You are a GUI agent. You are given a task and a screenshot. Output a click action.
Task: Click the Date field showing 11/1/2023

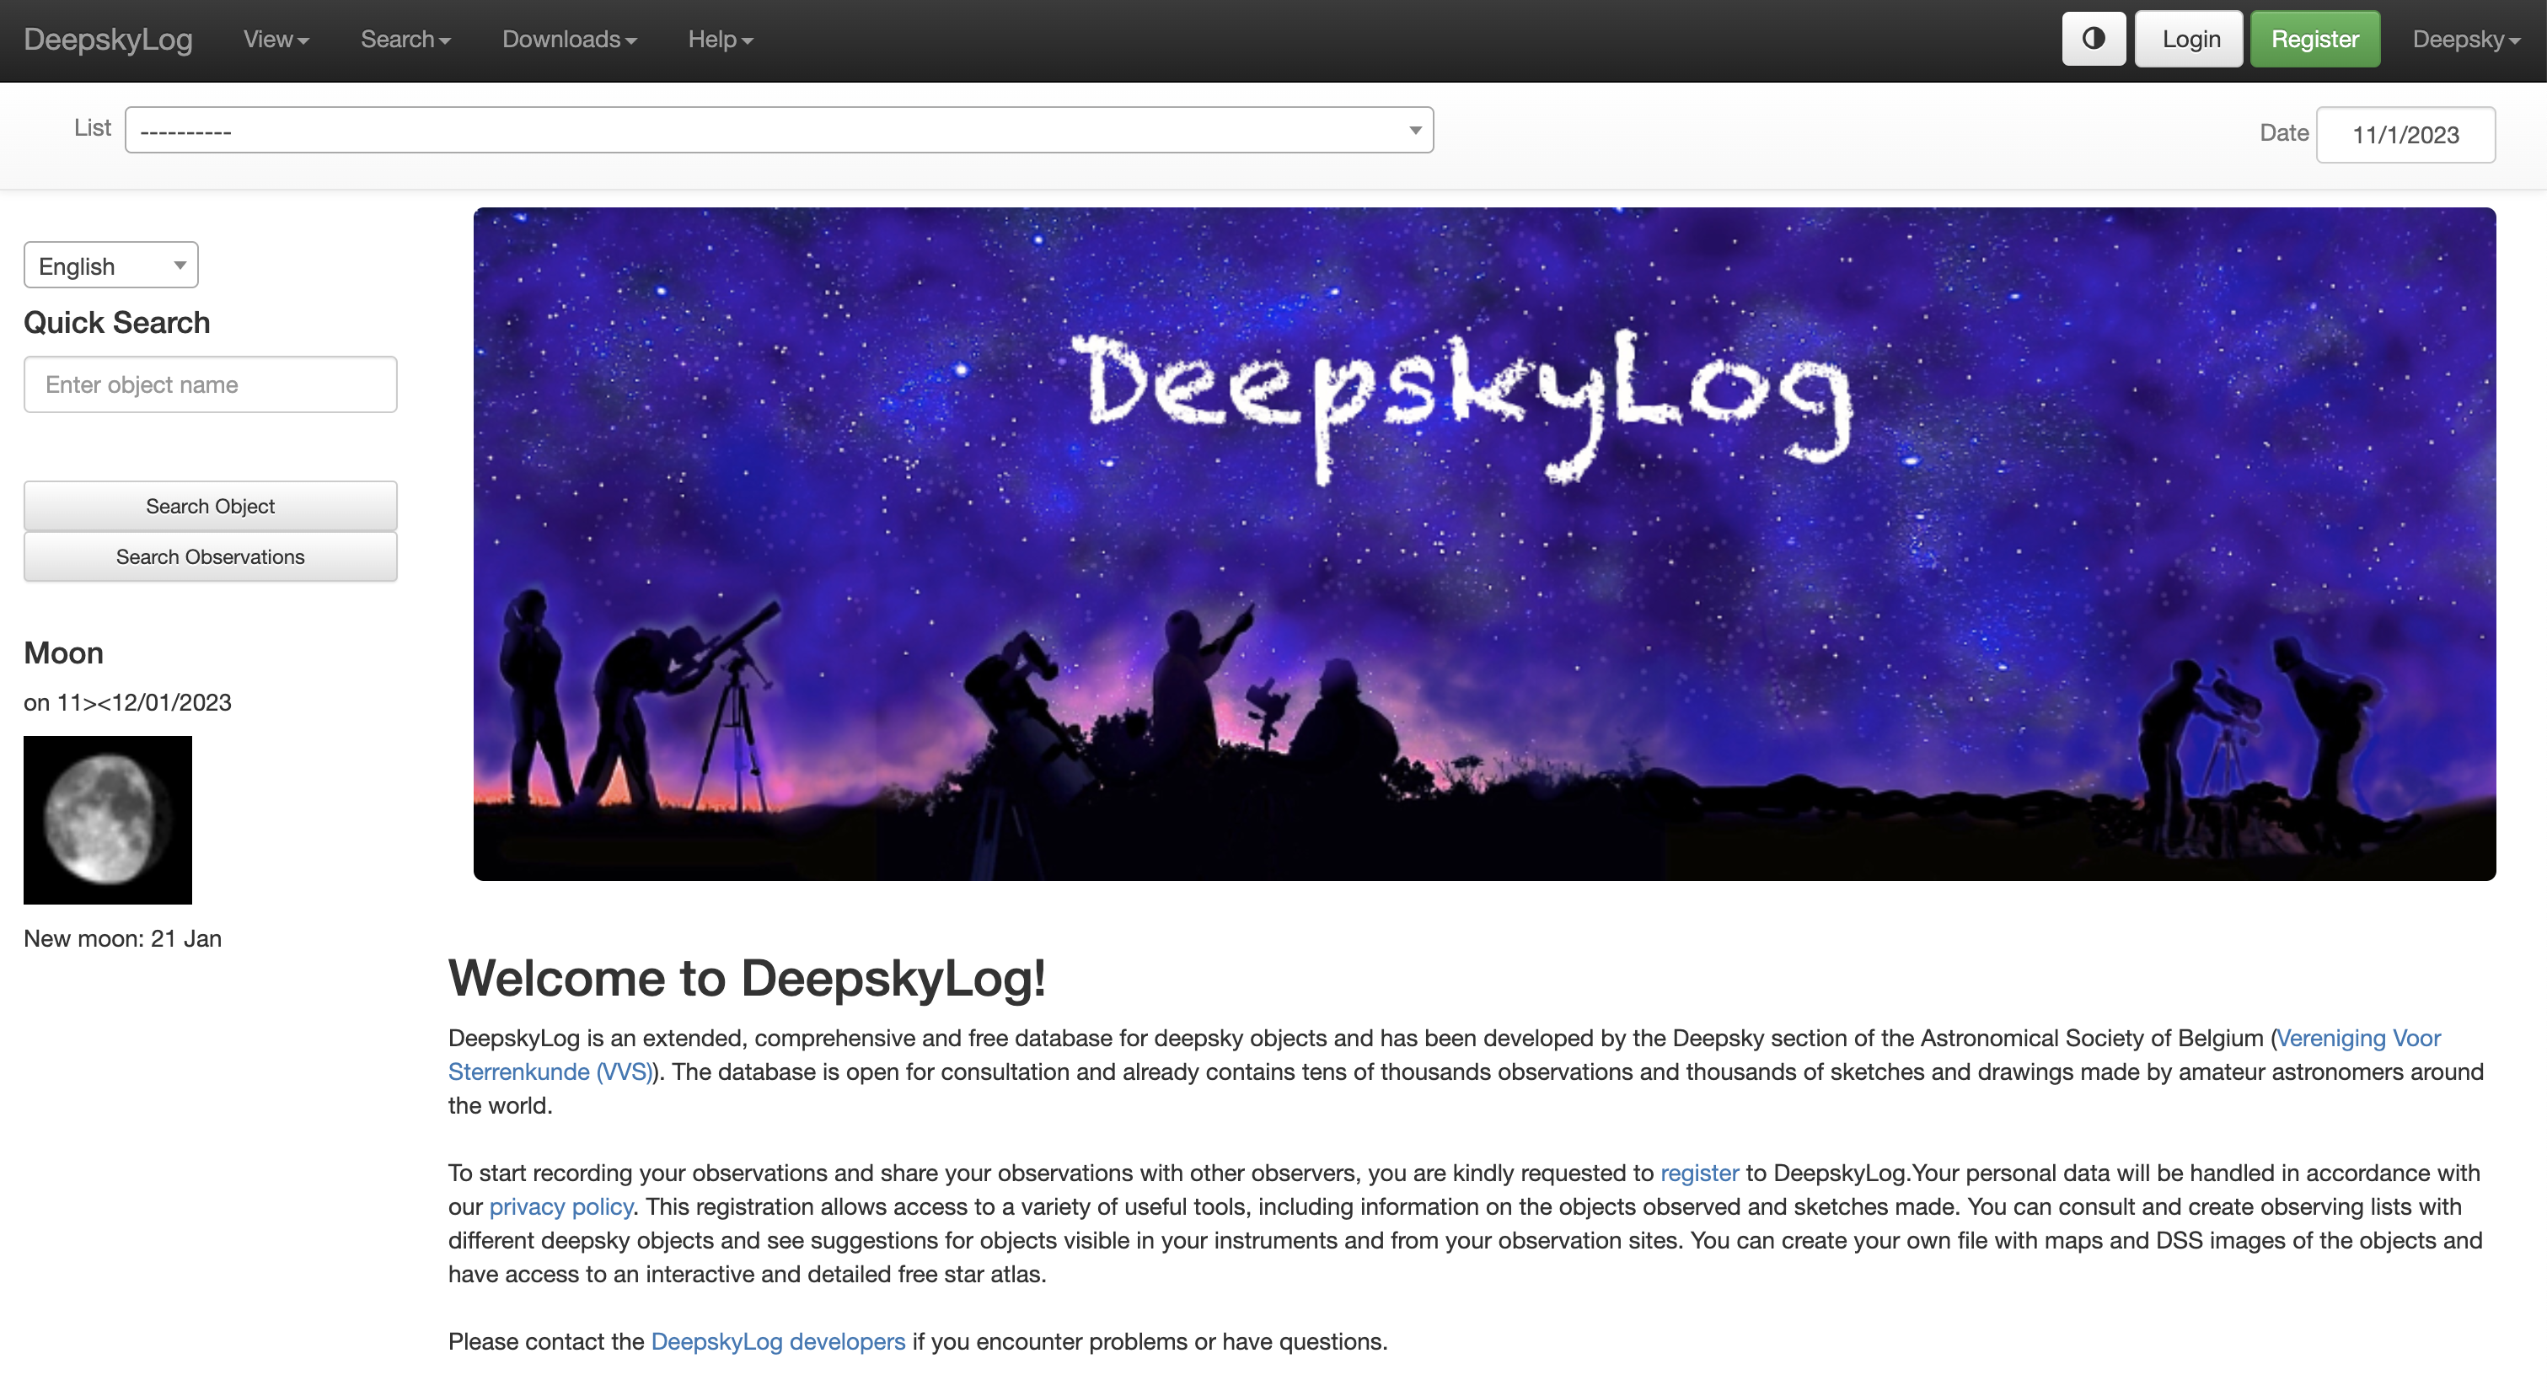click(x=2405, y=135)
